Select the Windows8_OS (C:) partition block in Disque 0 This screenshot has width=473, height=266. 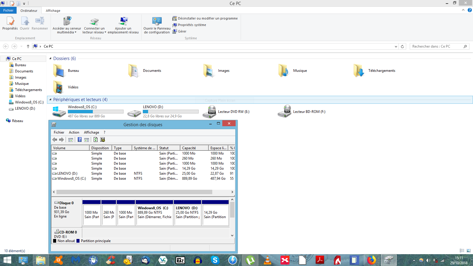point(155,213)
